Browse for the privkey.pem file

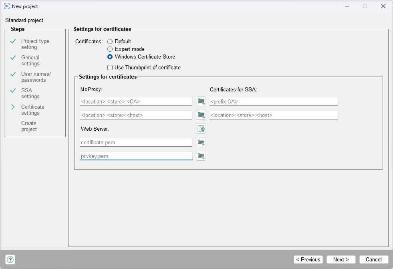coord(201,156)
